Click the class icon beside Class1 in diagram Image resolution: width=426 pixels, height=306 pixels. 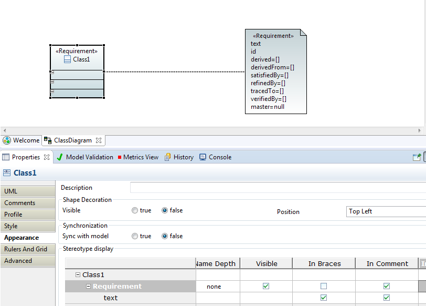[x=67, y=59]
